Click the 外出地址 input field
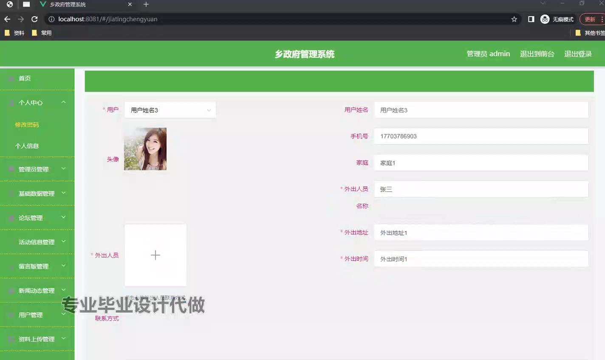 pos(481,233)
